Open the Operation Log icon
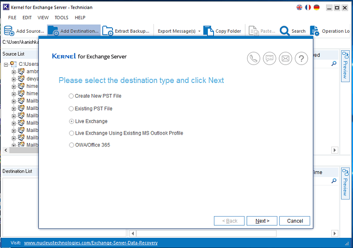The width and height of the screenshot is (353, 248). pos(315,31)
